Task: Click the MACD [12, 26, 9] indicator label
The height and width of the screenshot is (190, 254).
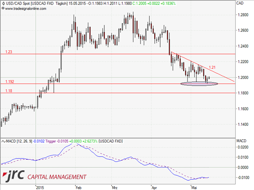Action: tap(19, 141)
